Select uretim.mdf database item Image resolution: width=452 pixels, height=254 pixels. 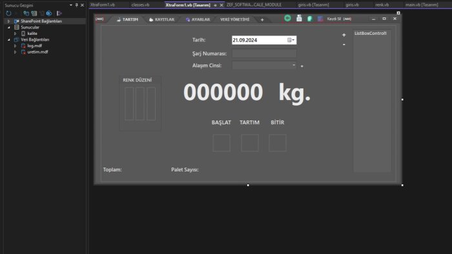point(37,52)
